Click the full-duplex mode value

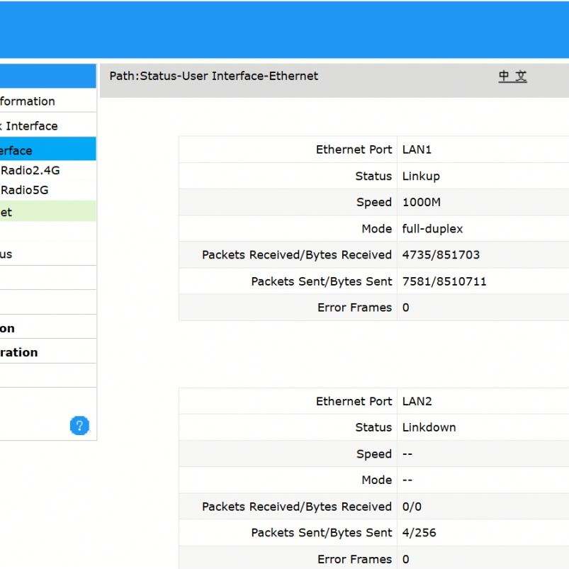(432, 229)
